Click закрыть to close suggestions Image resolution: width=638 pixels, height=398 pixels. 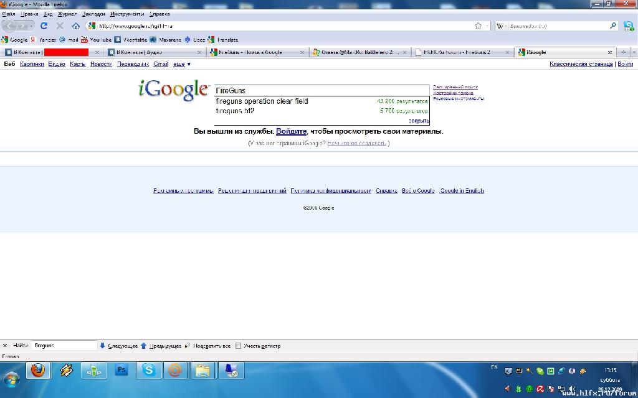point(419,121)
